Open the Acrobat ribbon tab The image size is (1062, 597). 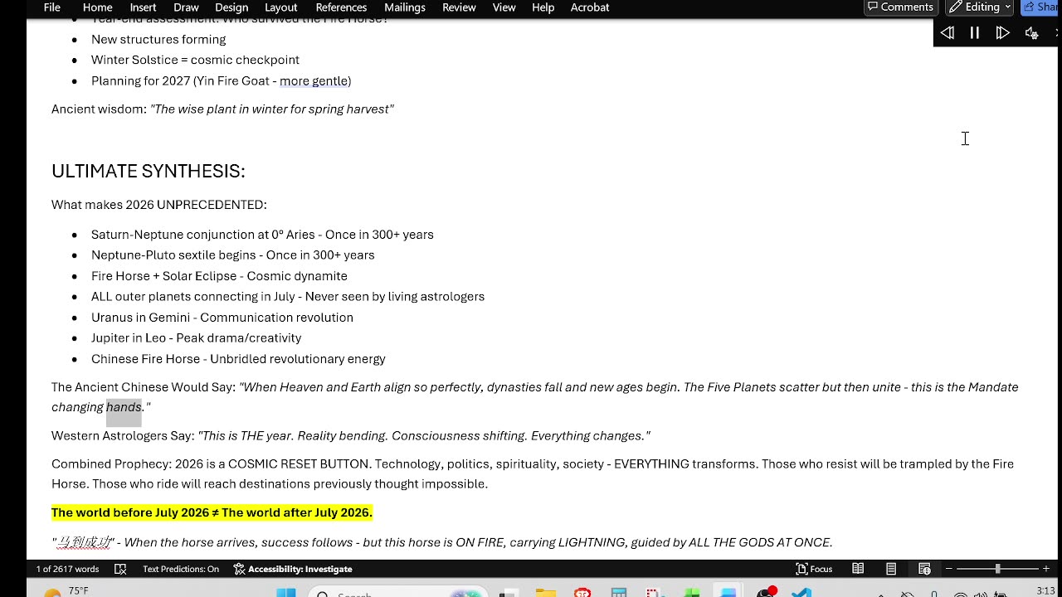590,7
